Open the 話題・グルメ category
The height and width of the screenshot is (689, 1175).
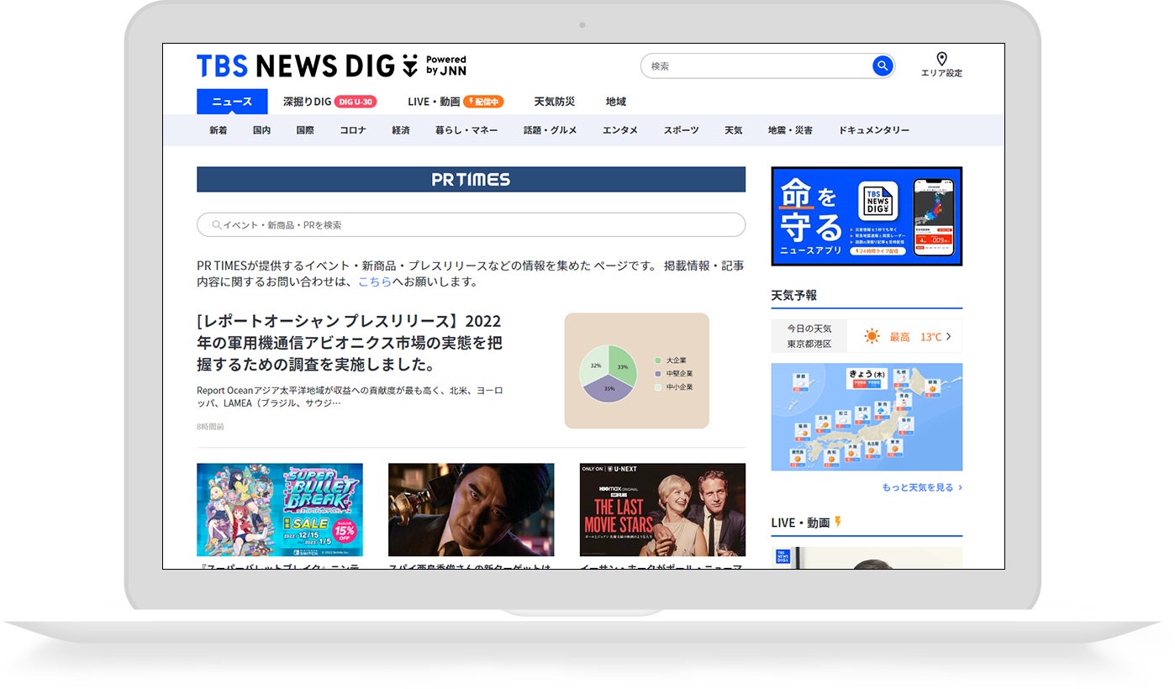pos(551,130)
